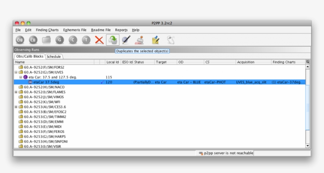The height and width of the screenshot is (173, 324).
Task: Click the gray folder toolbar icon
Action: (47, 40)
